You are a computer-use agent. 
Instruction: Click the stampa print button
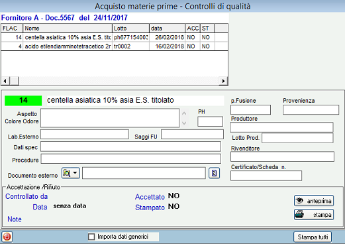[x=314, y=214]
